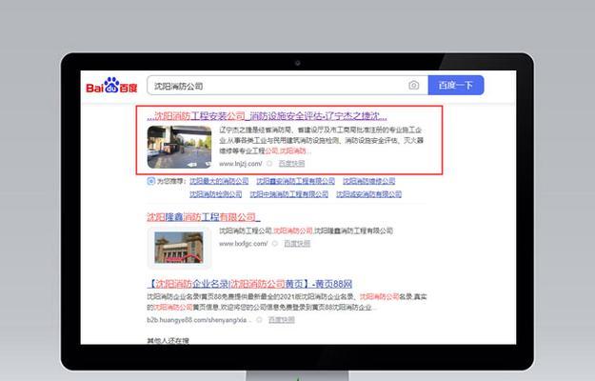Open first result about 沈阳消防工程安装公司
Image resolution: width=595 pixels, height=381 pixels.
click(267, 116)
